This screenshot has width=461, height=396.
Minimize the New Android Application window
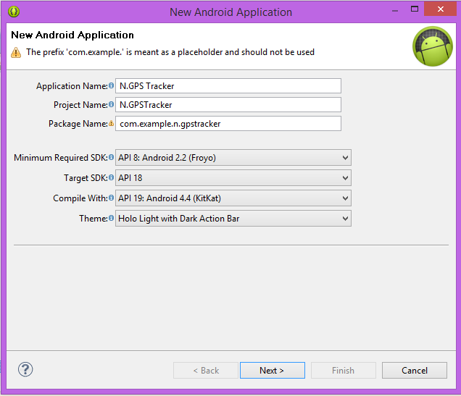point(395,11)
